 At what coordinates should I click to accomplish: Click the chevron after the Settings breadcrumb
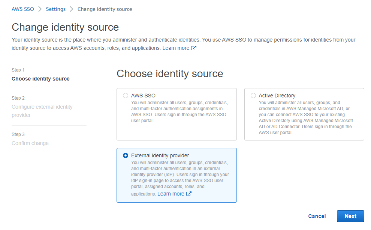coord(72,9)
